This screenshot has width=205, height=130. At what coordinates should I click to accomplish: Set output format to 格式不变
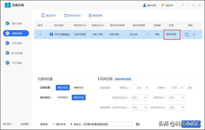pyautogui.click(x=79, y=98)
